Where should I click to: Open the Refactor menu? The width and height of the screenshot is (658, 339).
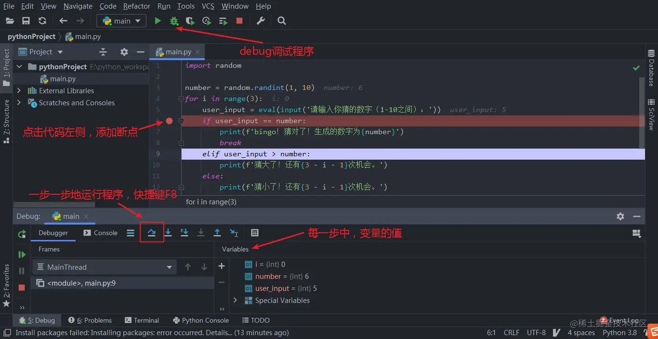137,6
